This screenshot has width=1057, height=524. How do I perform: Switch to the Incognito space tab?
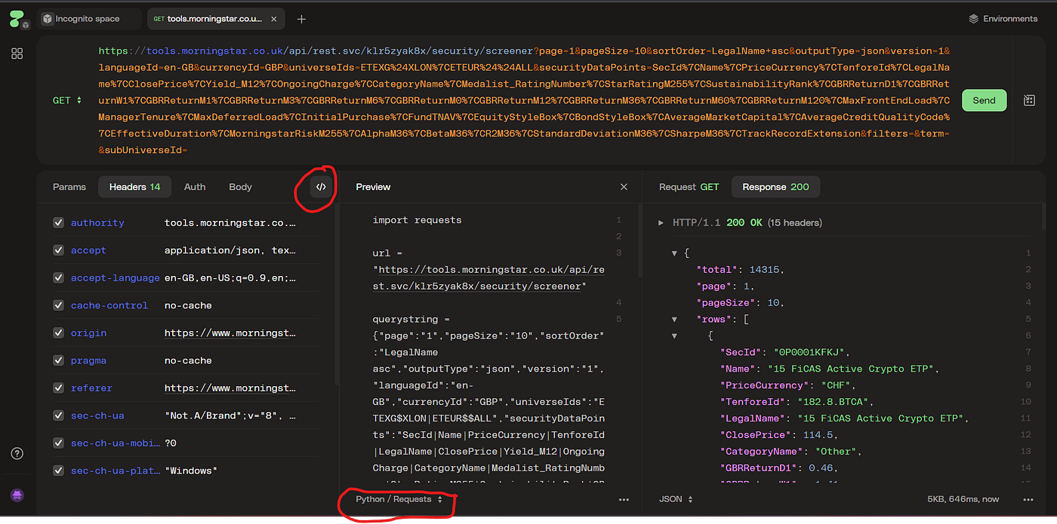[x=88, y=19]
